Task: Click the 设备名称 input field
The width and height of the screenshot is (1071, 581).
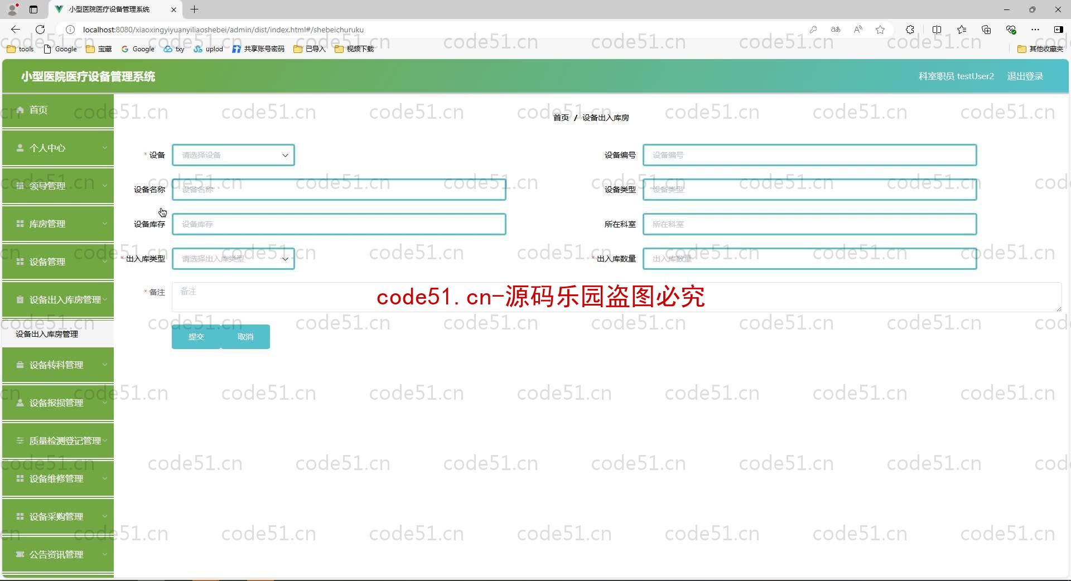Action: point(339,190)
